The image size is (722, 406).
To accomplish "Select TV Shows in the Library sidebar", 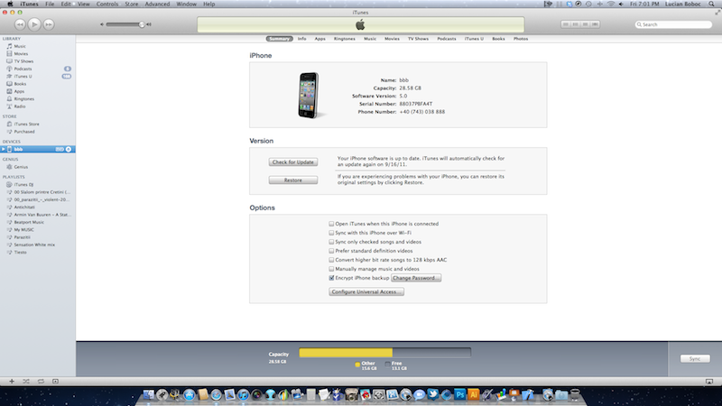I will click(x=23, y=61).
